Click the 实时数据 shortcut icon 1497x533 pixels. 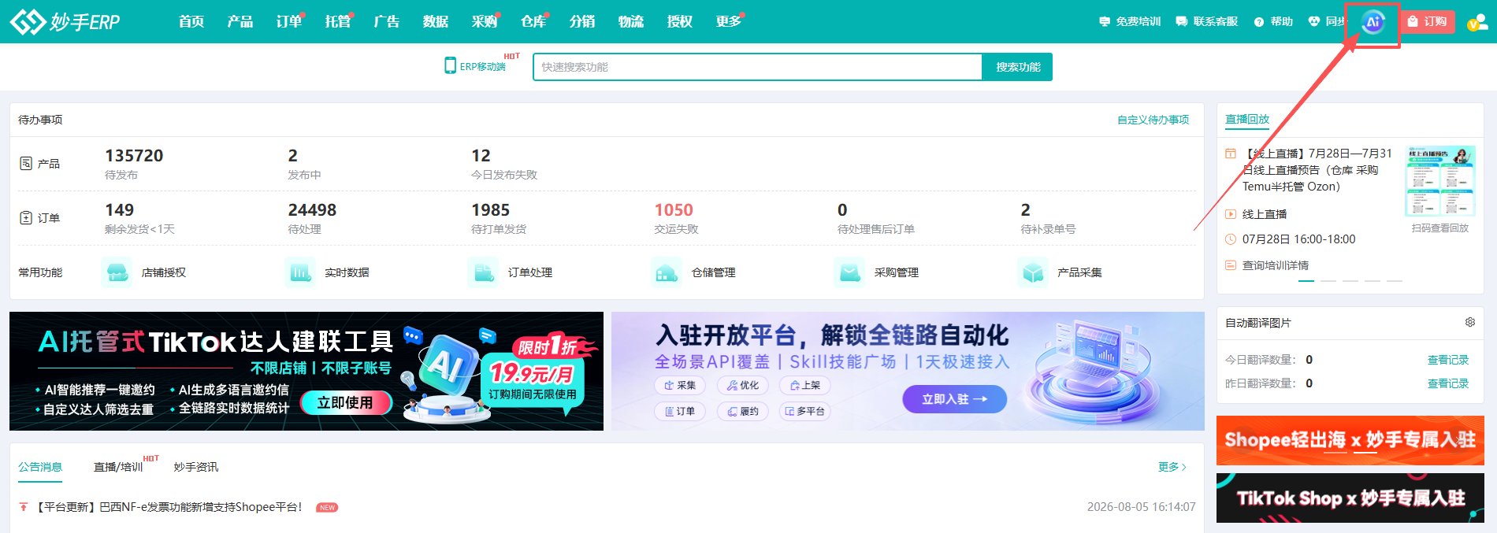coord(300,272)
